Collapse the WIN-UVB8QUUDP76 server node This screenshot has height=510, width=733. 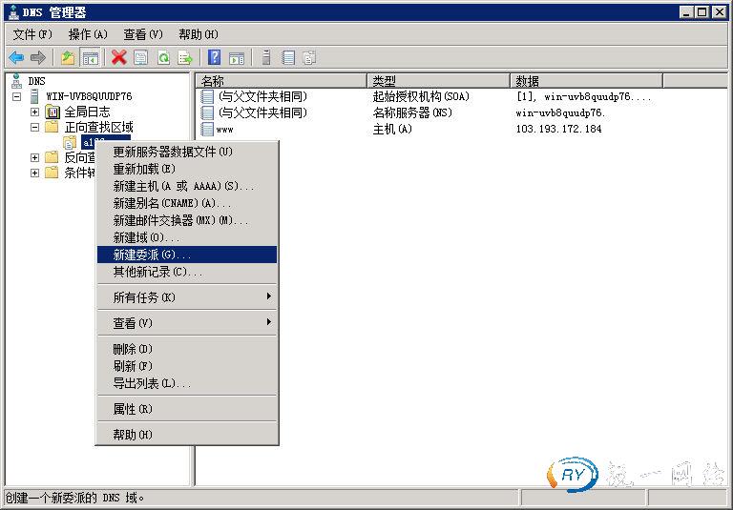[17, 97]
